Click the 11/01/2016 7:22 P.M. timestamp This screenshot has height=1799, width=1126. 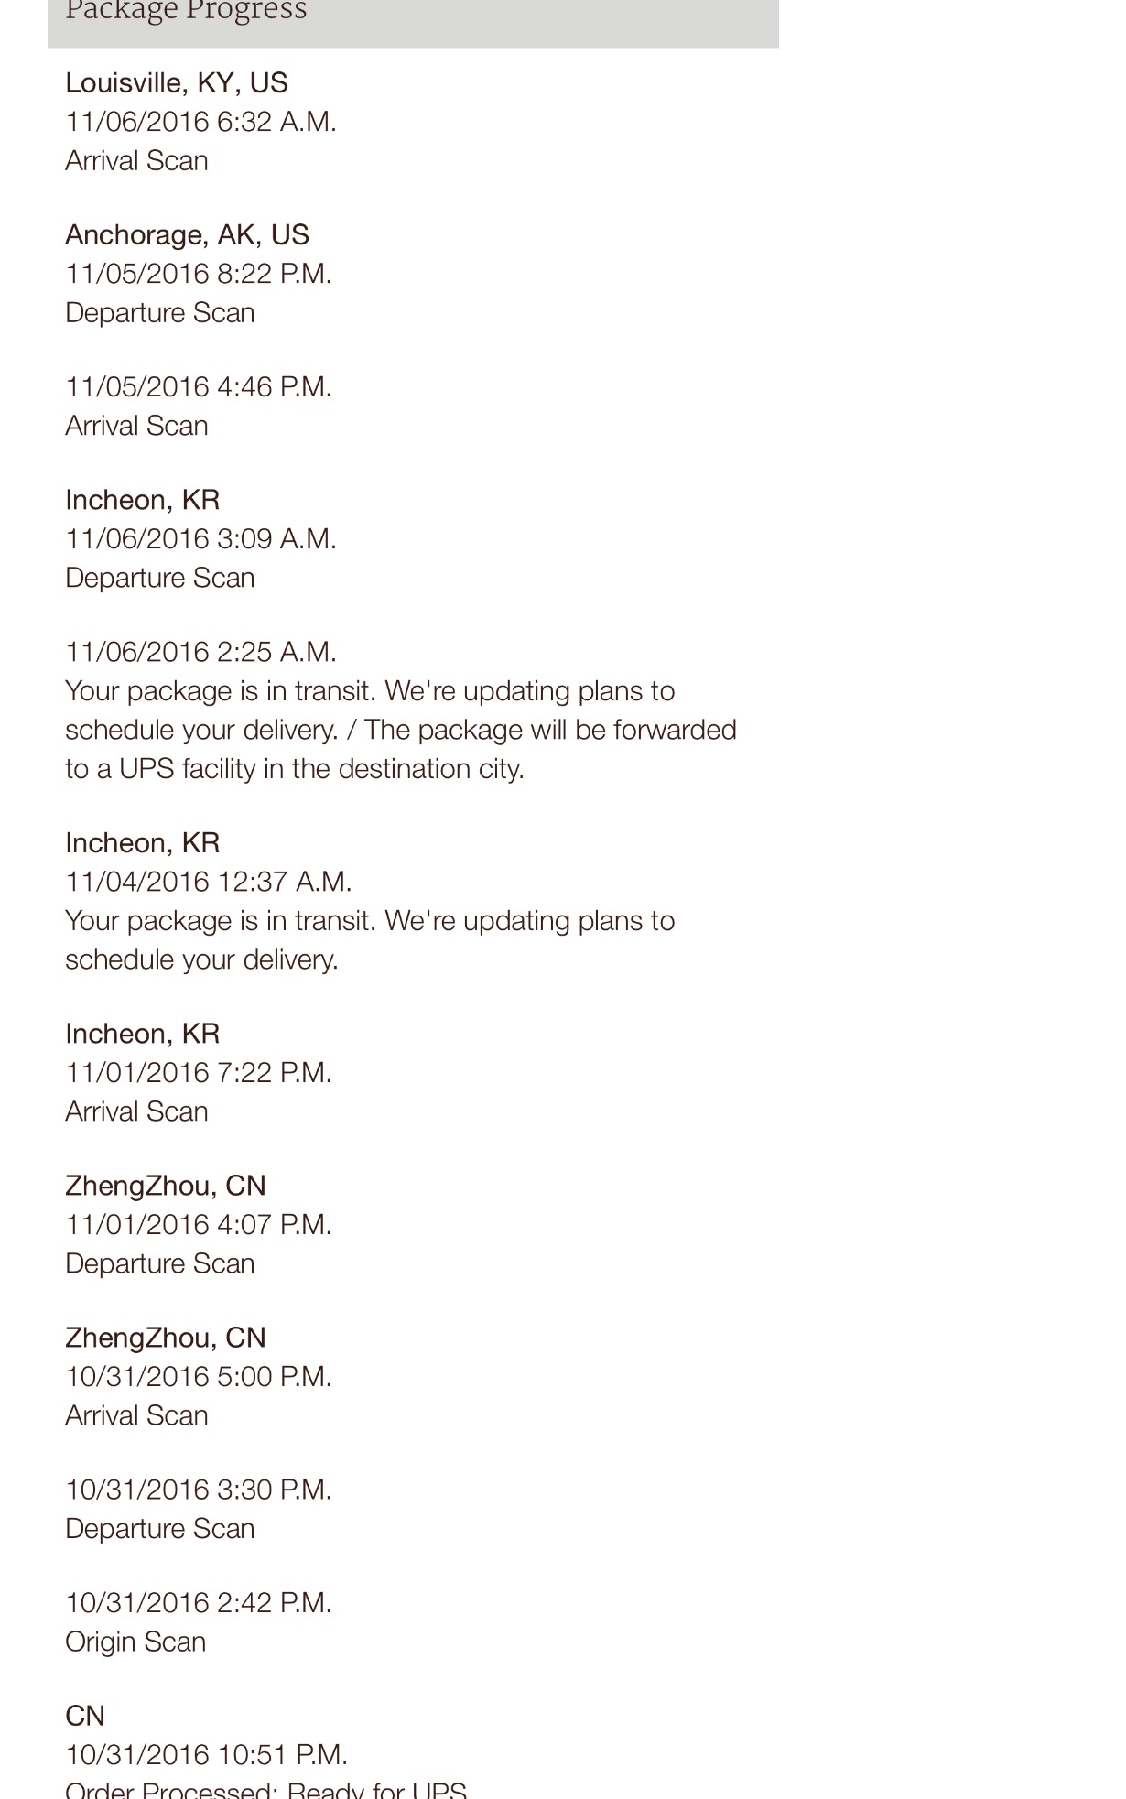(x=198, y=1072)
